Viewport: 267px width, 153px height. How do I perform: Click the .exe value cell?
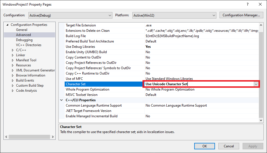click(148, 25)
